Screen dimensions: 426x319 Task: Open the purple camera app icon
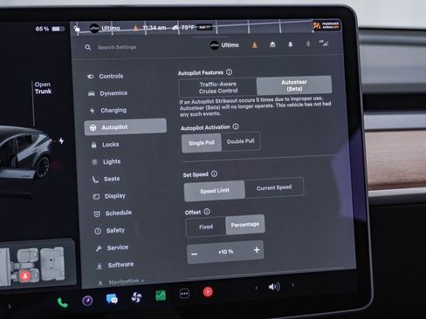[87, 301]
